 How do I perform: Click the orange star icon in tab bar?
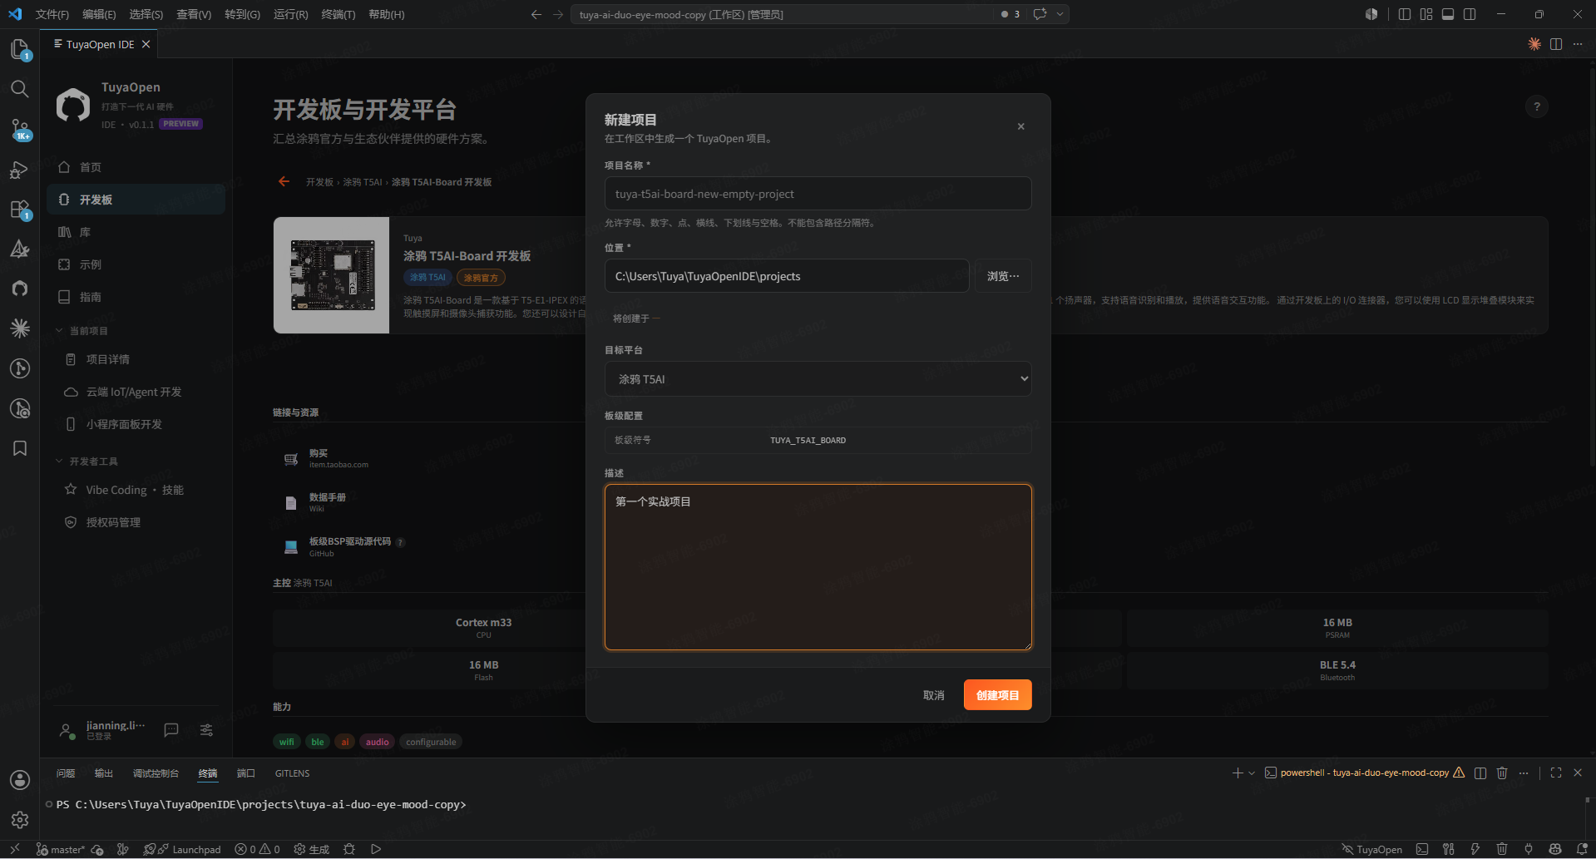pyautogui.click(x=1534, y=44)
